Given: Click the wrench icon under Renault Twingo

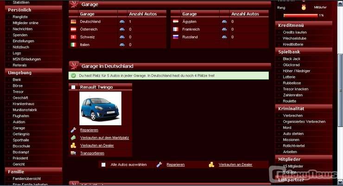Looking at the screenshot, I should pos(73,130).
